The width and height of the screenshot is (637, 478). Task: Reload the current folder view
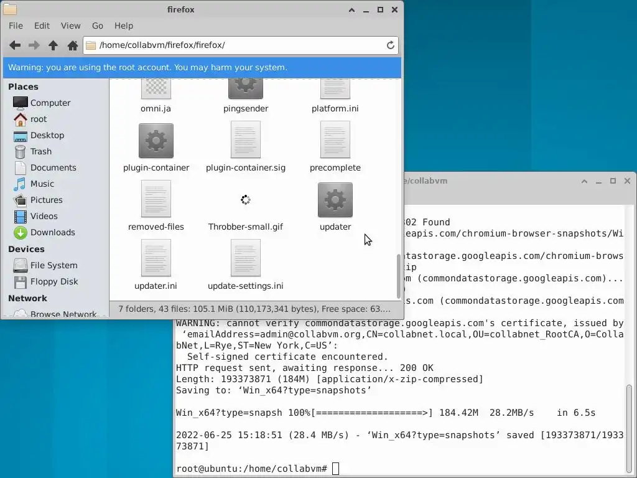click(390, 45)
